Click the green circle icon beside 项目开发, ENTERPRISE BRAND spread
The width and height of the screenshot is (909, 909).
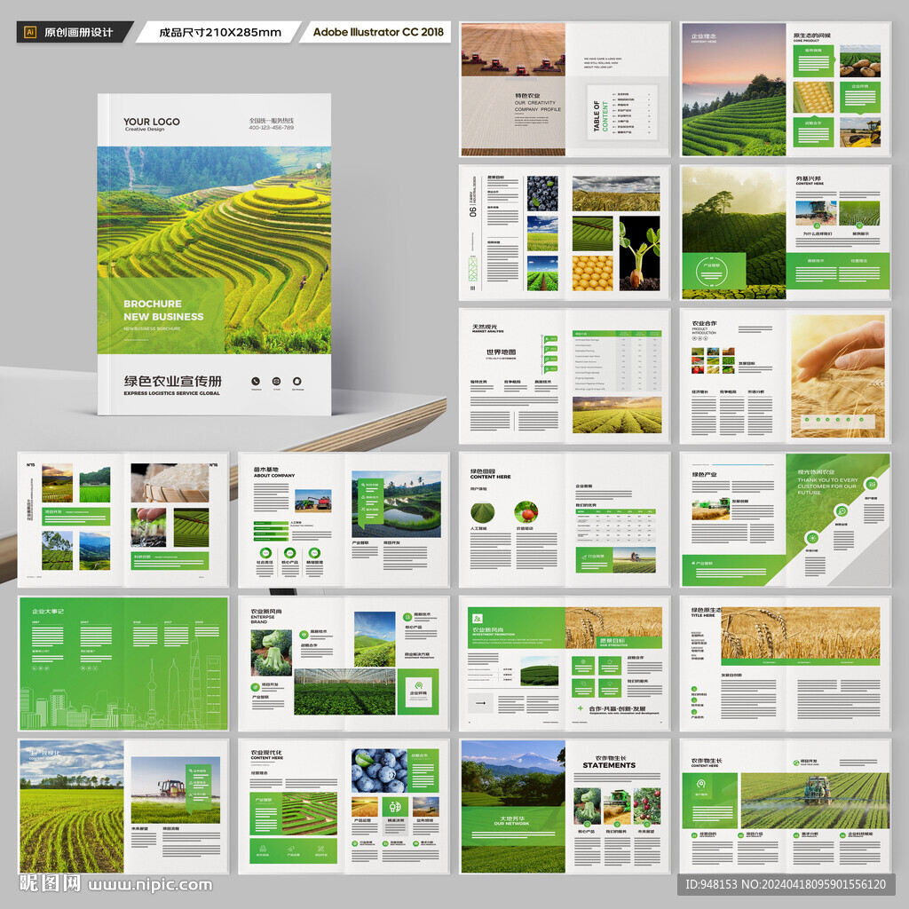tap(255, 686)
